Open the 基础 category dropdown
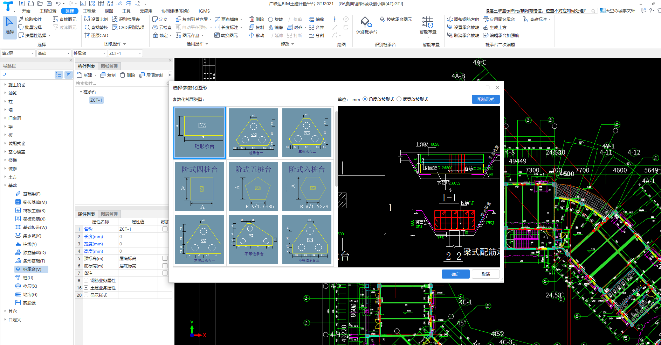 click(54, 53)
